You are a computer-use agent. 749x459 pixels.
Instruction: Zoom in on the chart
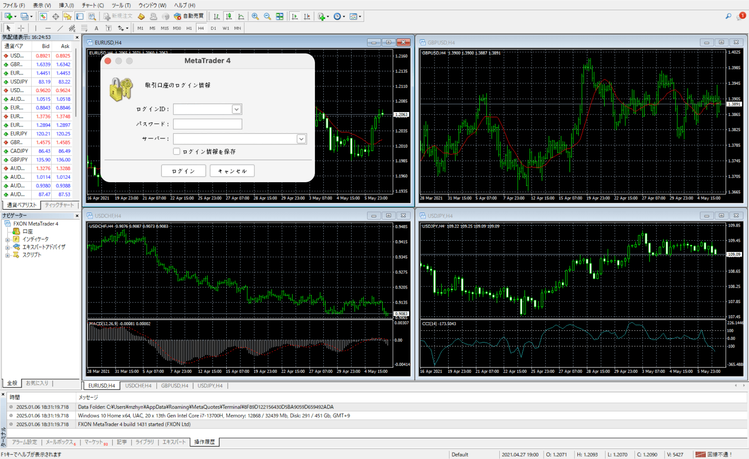pyautogui.click(x=255, y=16)
